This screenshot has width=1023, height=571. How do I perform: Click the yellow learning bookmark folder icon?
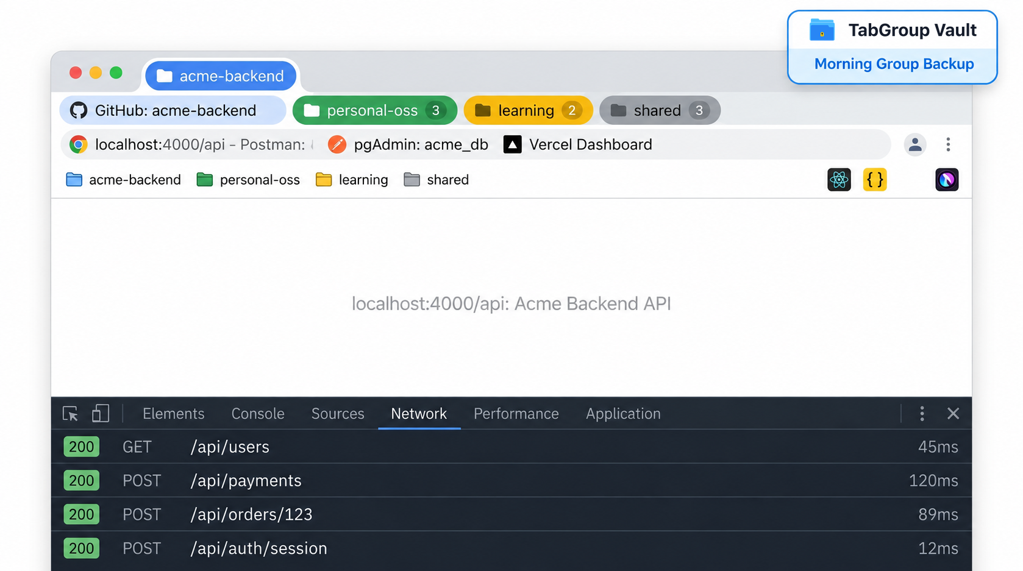pyautogui.click(x=324, y=180)
